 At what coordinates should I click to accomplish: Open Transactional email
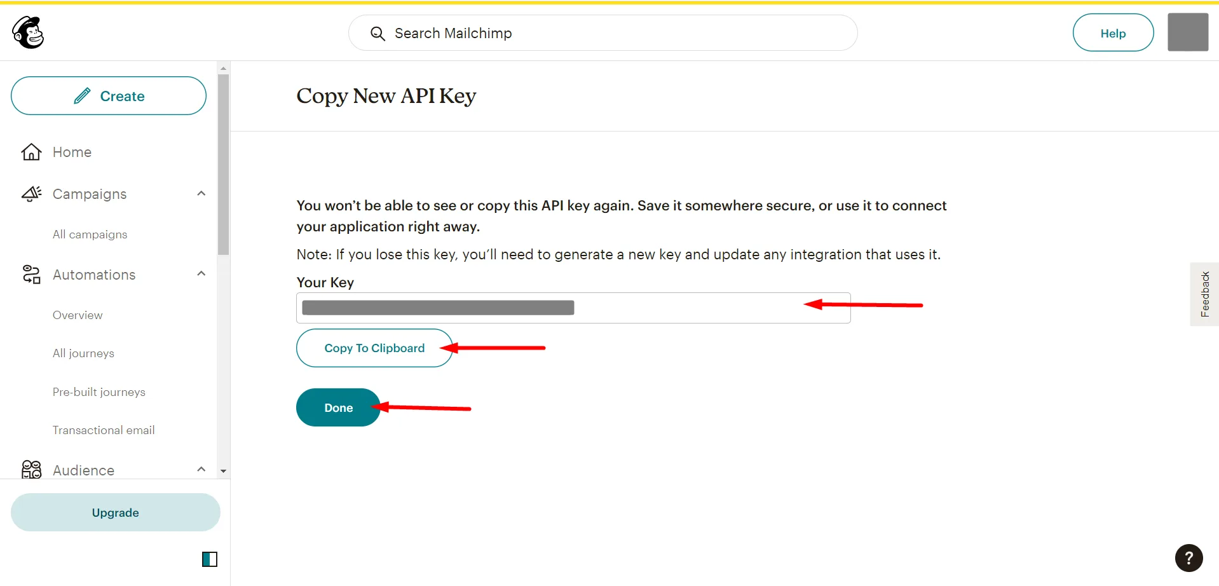point(104,430)
